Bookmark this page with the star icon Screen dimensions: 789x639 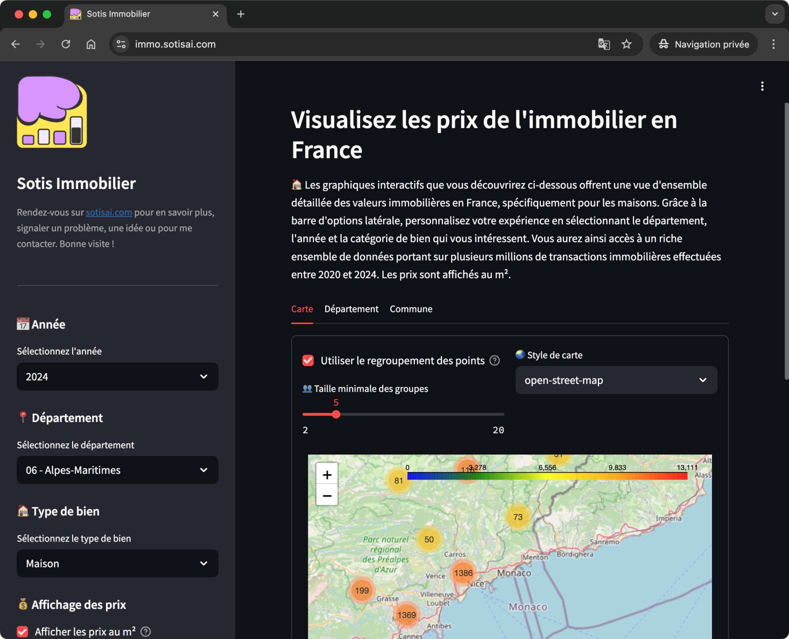[626, 44]
